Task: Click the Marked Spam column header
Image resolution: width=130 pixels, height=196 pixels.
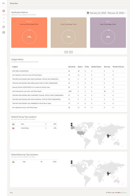Action: 96,67
